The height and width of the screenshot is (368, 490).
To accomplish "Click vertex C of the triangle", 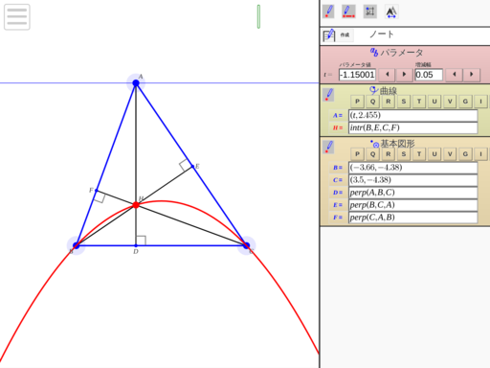I will (246, 245).
